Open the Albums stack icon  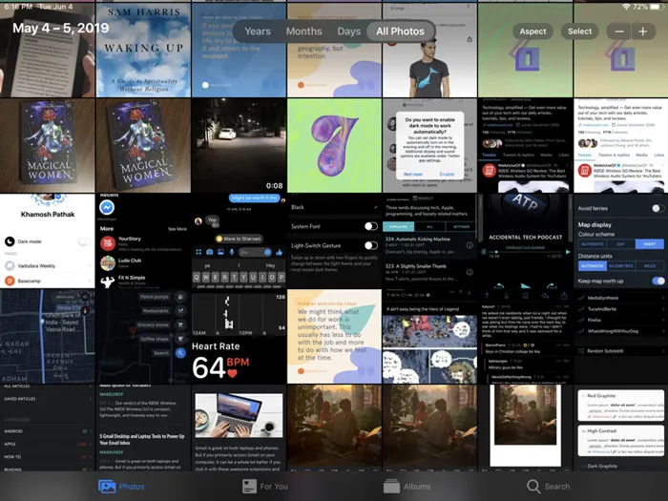pos(392,486)
